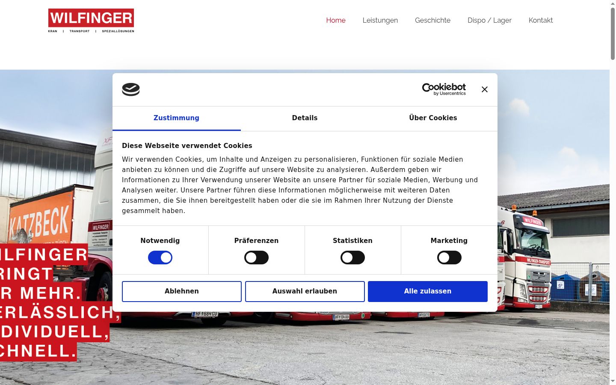Screen dimensions: 616x385
Task: Navigate to Dispo / Lager page
Action: point(489,20)
